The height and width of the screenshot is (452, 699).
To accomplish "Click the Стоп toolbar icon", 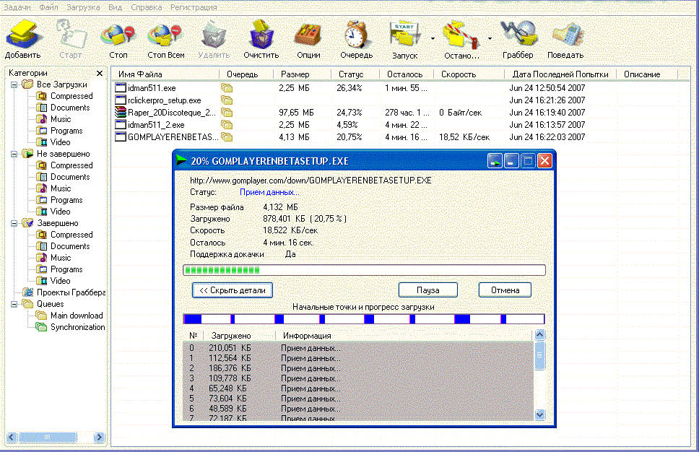I will coord(118,35).
